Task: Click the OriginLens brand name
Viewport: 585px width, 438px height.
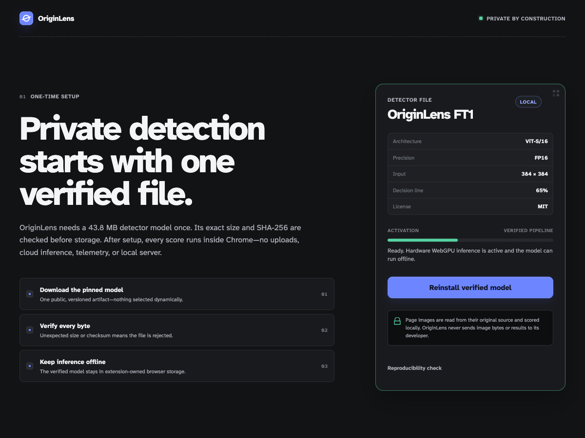Action: coord(56,18)
